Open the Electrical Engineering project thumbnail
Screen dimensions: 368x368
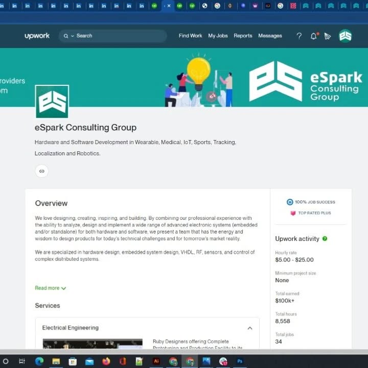93,344
